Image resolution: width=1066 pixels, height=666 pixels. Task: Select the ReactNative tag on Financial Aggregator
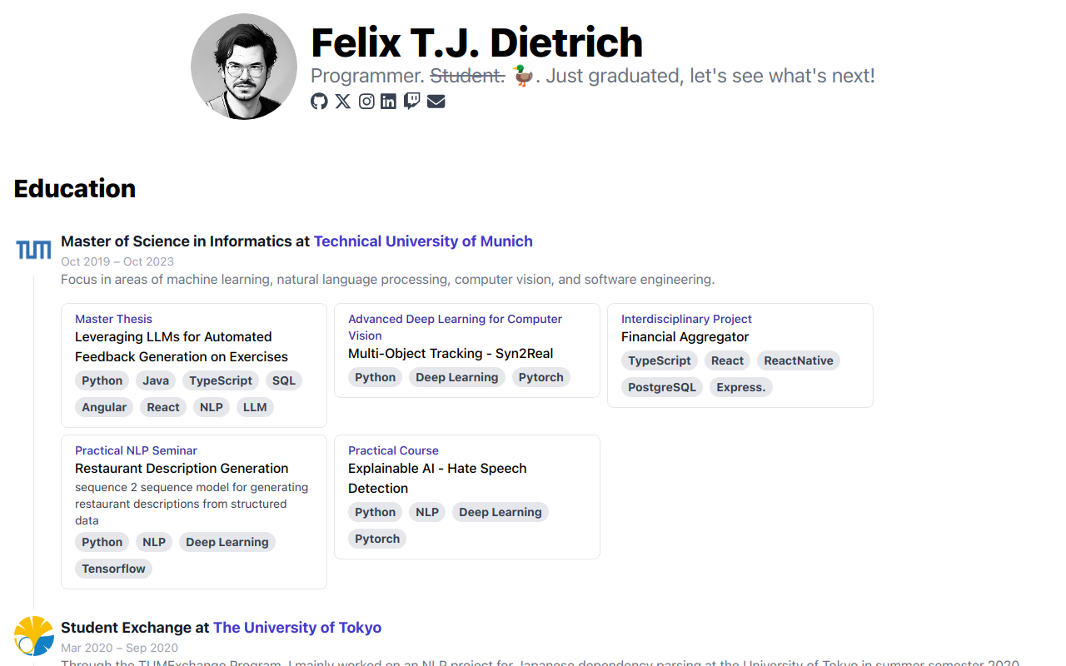(x=798, y=360)
